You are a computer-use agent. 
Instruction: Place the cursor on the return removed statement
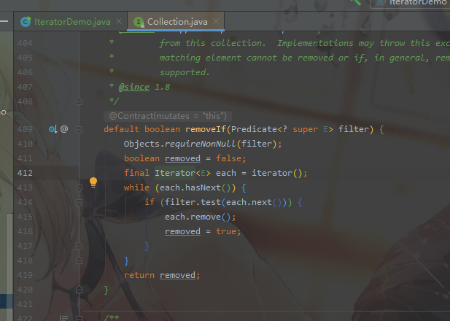(161, 275)
